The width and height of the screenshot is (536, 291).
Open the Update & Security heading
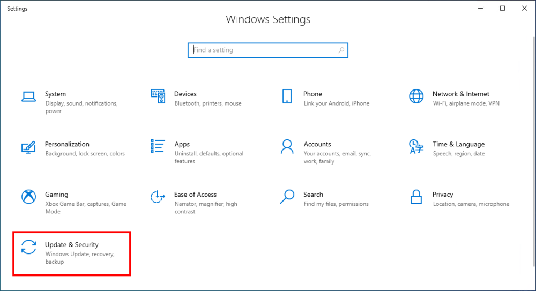pos(72,245)
